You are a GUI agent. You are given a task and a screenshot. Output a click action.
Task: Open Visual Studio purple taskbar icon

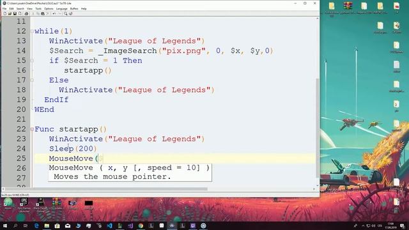click(x=130, y=226)
